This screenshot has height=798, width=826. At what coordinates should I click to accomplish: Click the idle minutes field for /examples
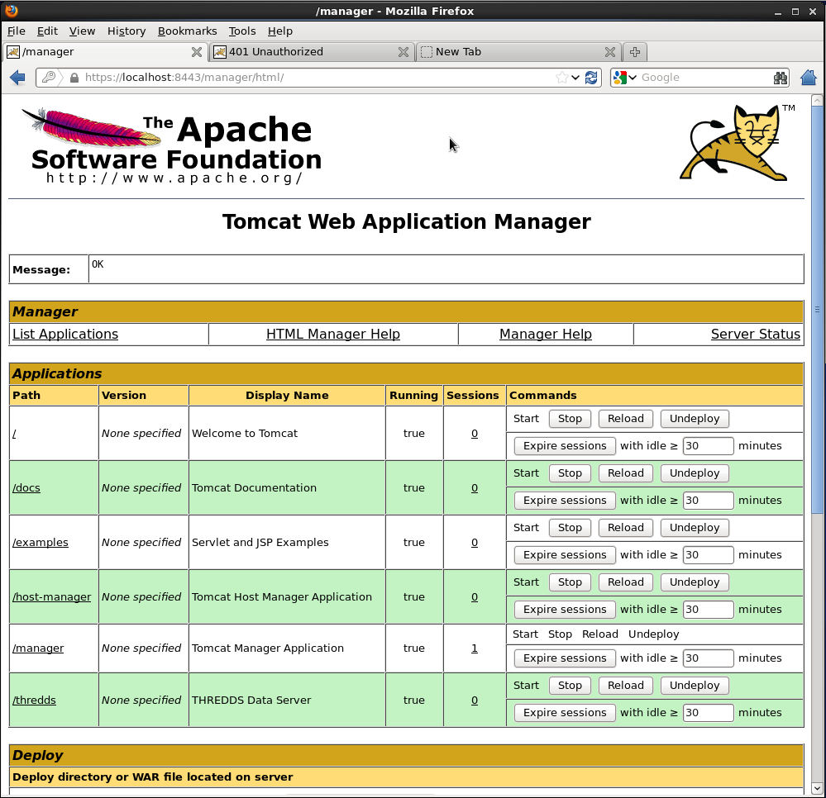click(708, 555)
